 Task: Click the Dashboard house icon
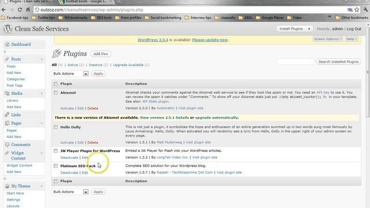point(8,44)
